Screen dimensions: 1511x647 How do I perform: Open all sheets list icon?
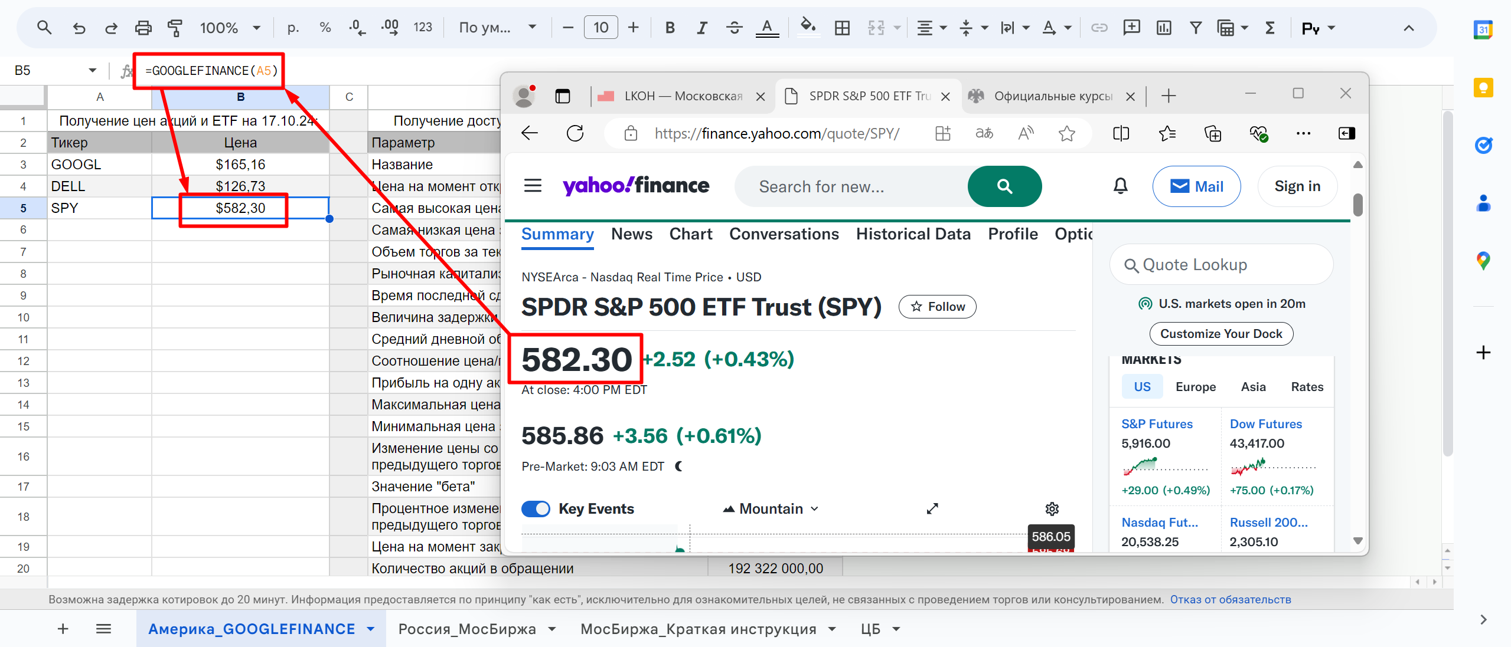[103, 629]
